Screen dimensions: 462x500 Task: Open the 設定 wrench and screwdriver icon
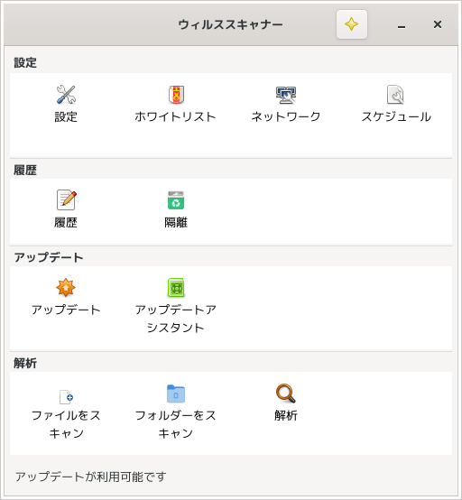tap(66, 95)
